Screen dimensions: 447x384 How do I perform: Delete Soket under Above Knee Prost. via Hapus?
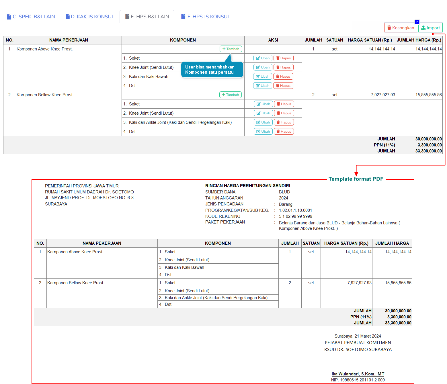tap(283, 58)
